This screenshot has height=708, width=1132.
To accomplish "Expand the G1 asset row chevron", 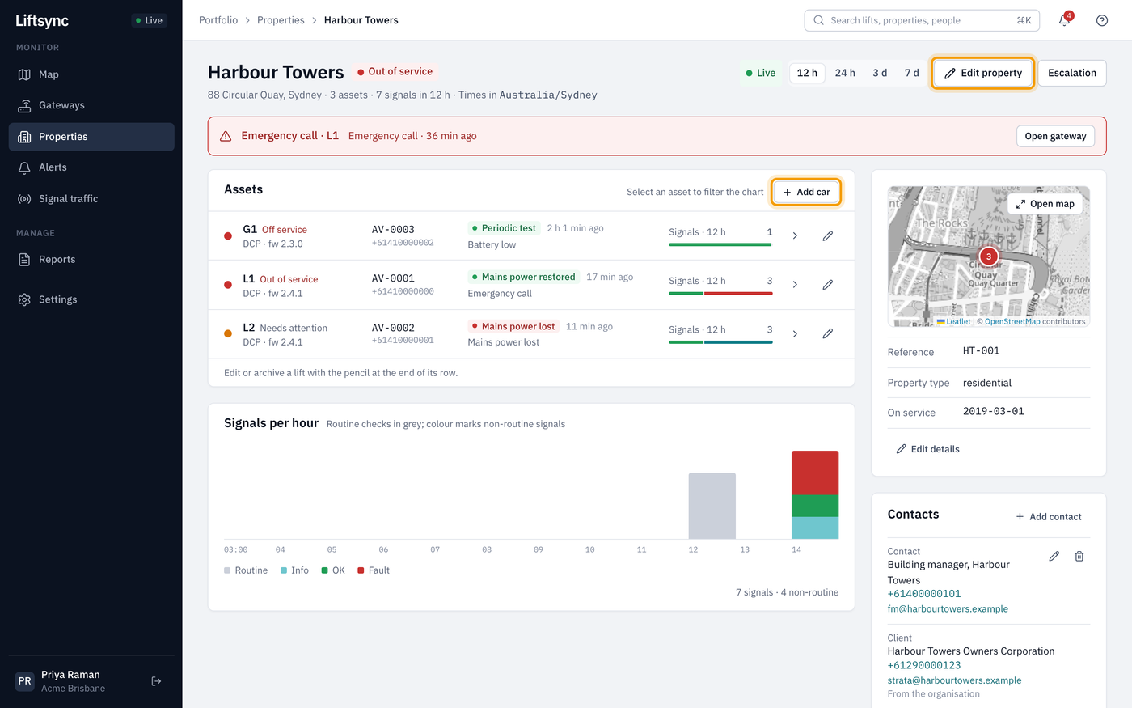I will point(795,235).
